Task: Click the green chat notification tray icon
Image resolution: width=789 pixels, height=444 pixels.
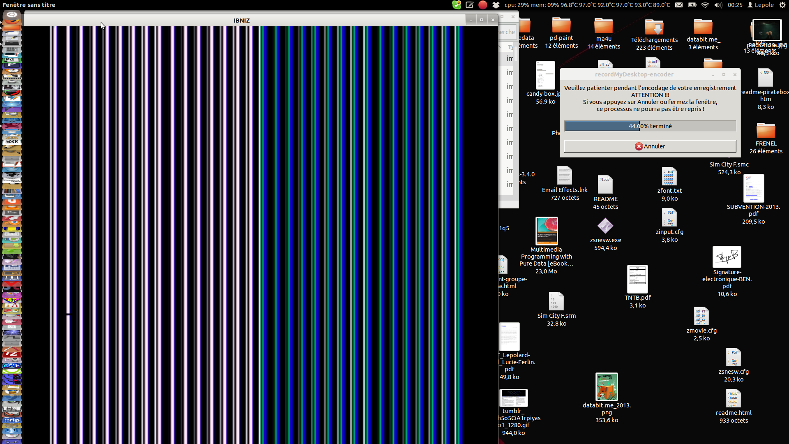Action: (457, 5)
